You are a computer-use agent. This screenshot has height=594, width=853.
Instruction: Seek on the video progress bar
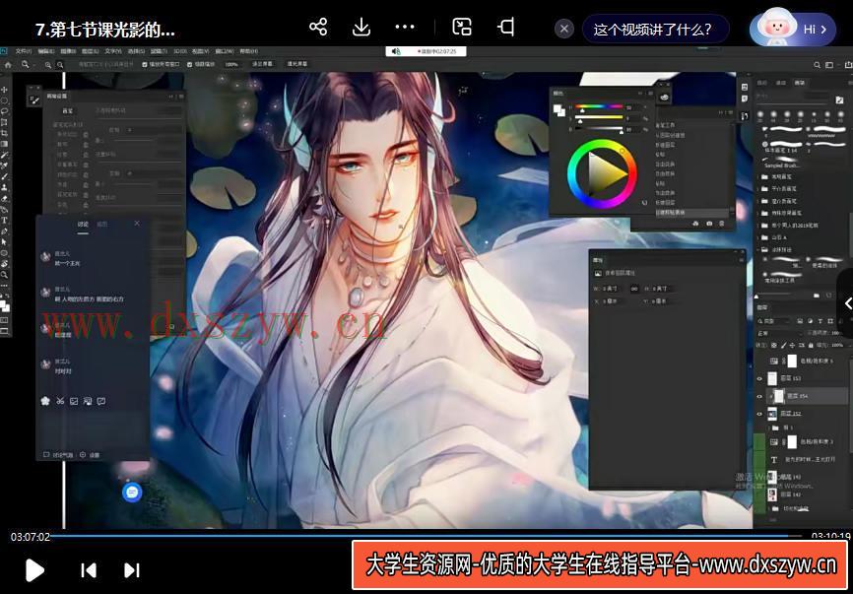tap(426, 536)
